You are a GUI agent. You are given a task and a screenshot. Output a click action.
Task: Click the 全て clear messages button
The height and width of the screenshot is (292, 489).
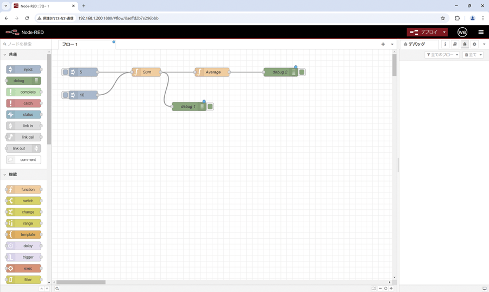tap(473, 55)
